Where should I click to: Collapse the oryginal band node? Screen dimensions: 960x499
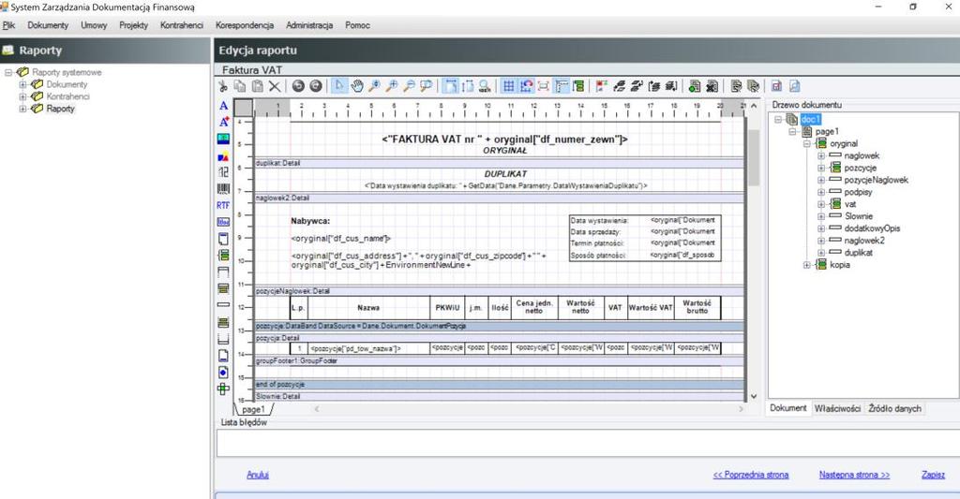pos(806,143)
